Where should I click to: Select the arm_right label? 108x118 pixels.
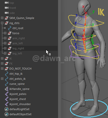19,38
